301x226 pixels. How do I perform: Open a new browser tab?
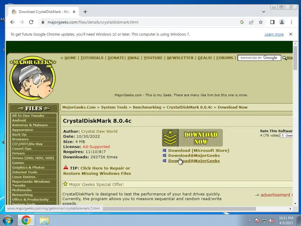point(85,12)
